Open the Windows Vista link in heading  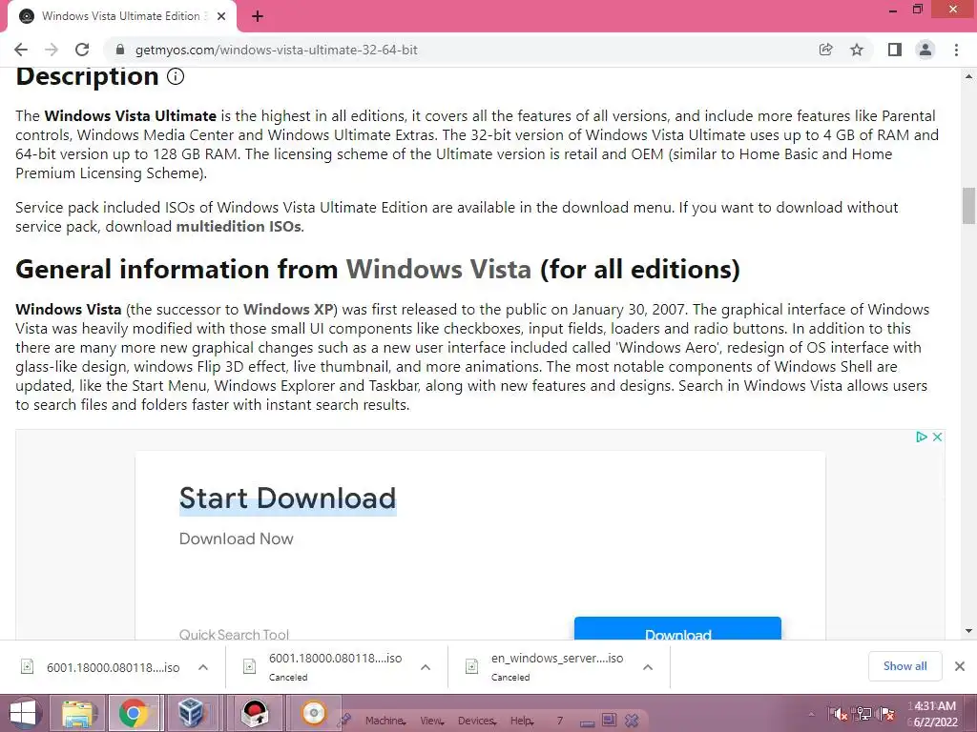tap(439, 270)
